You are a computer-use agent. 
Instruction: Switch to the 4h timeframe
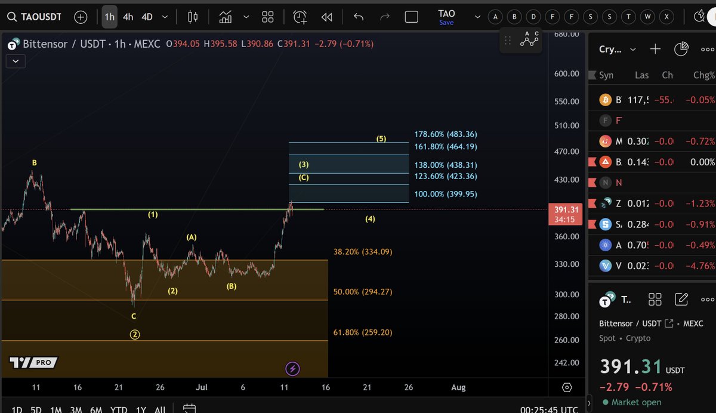tap(127, 17)
